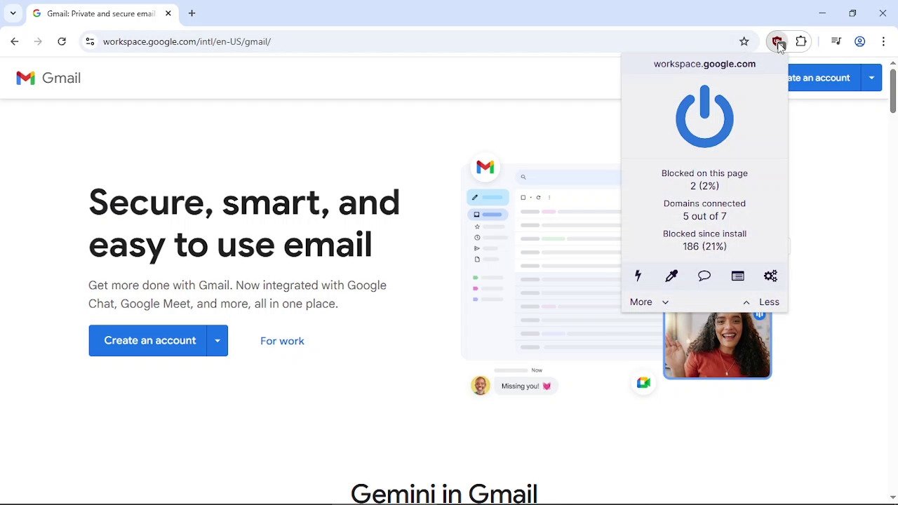
Task: Open the uBlock logger icon
Action: pyautogui.click(x=737, y=276)
